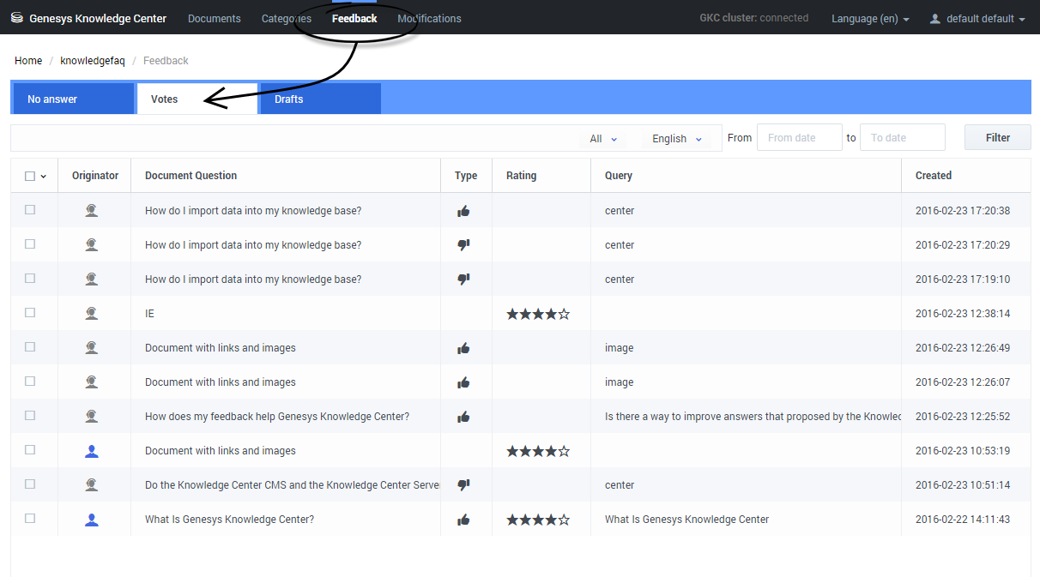The height and width of the screenshot is (577, 1040).
Task: Click agent originator icon in 17:20:38 row
Action: pyautogui.click(x=92, y=211)
